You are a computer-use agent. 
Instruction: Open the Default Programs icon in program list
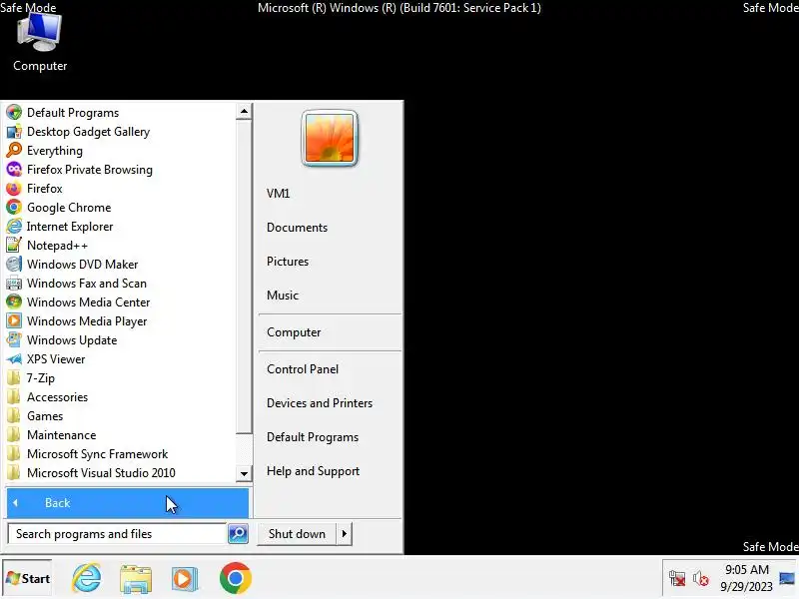coord(14,112)
